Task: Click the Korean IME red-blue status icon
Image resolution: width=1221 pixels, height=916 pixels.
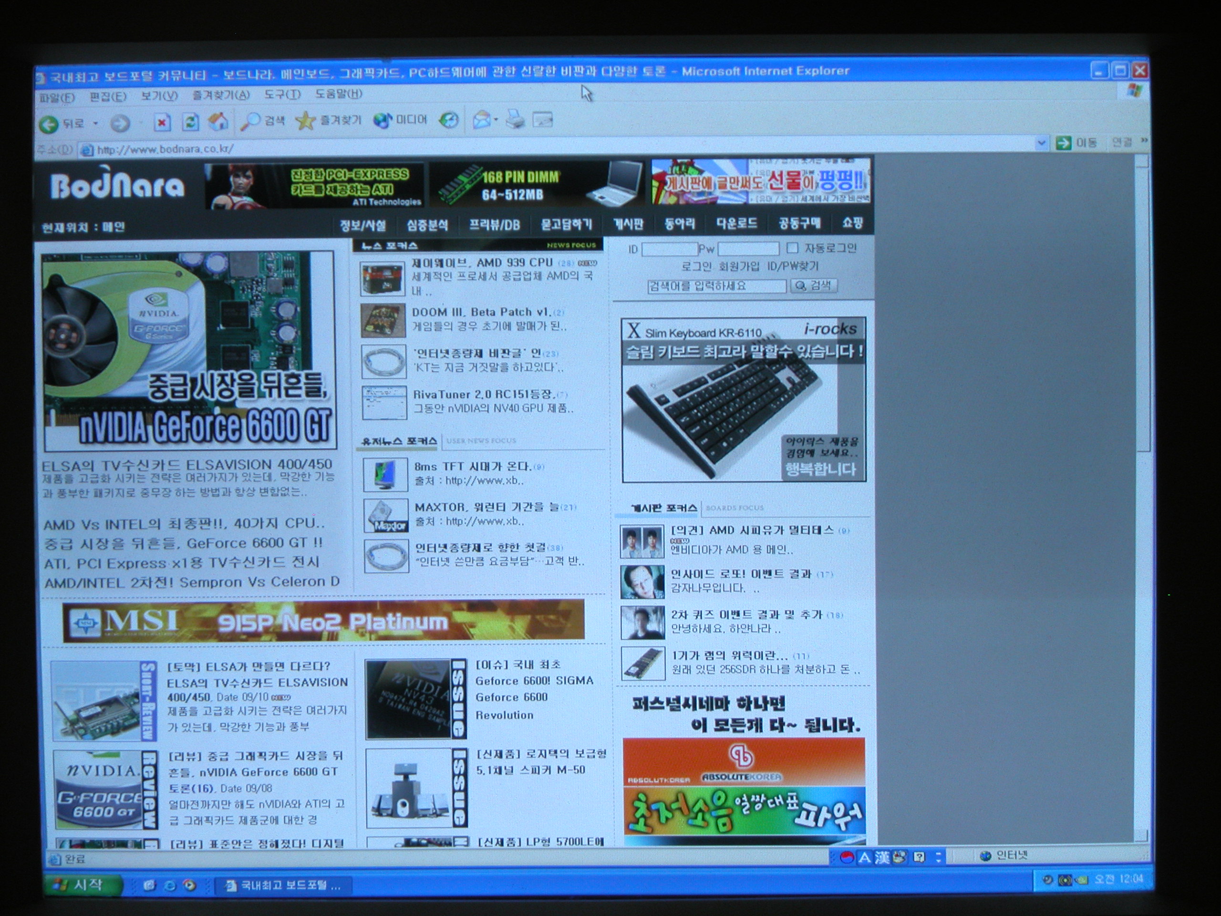Action: 847,857
